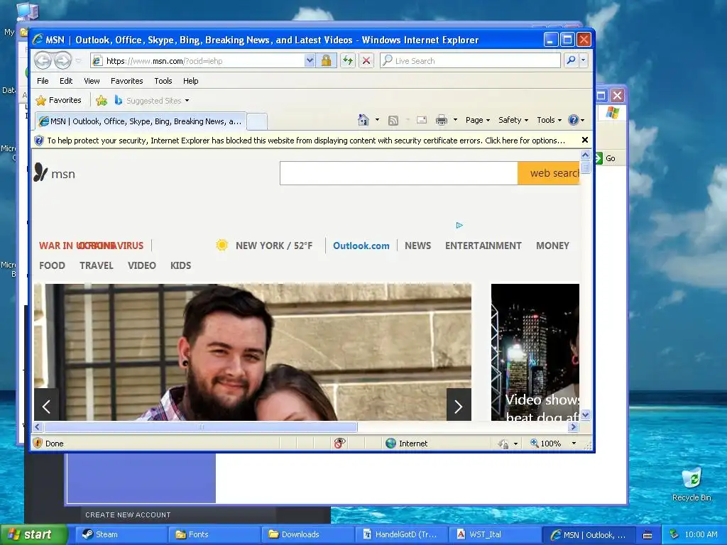Open the Edit menu
This screenshot has height=545, width=727.
pos(66,81)
